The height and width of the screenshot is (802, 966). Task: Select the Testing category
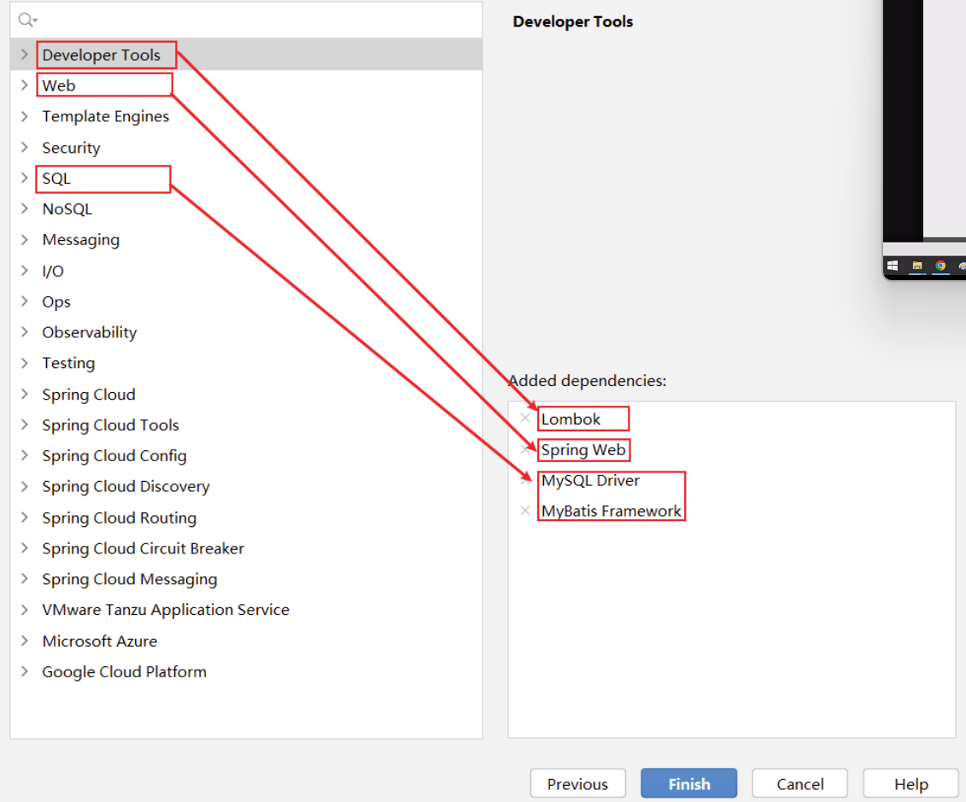[x=68, y=364]
